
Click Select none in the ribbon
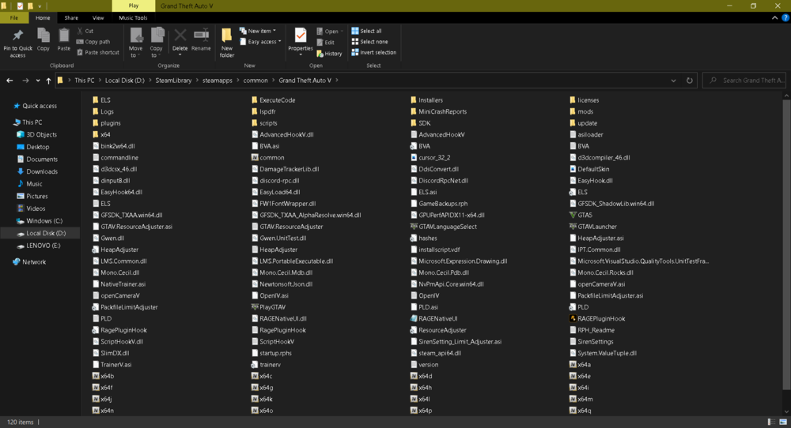369,42
